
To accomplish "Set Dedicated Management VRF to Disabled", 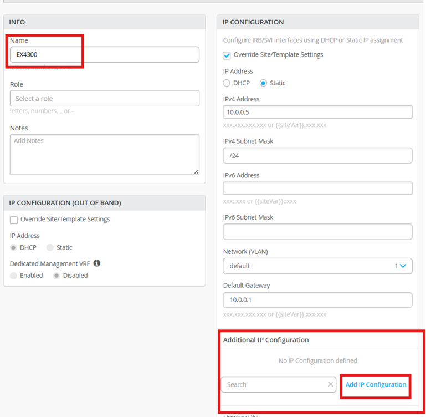I will tap(57, 276).
